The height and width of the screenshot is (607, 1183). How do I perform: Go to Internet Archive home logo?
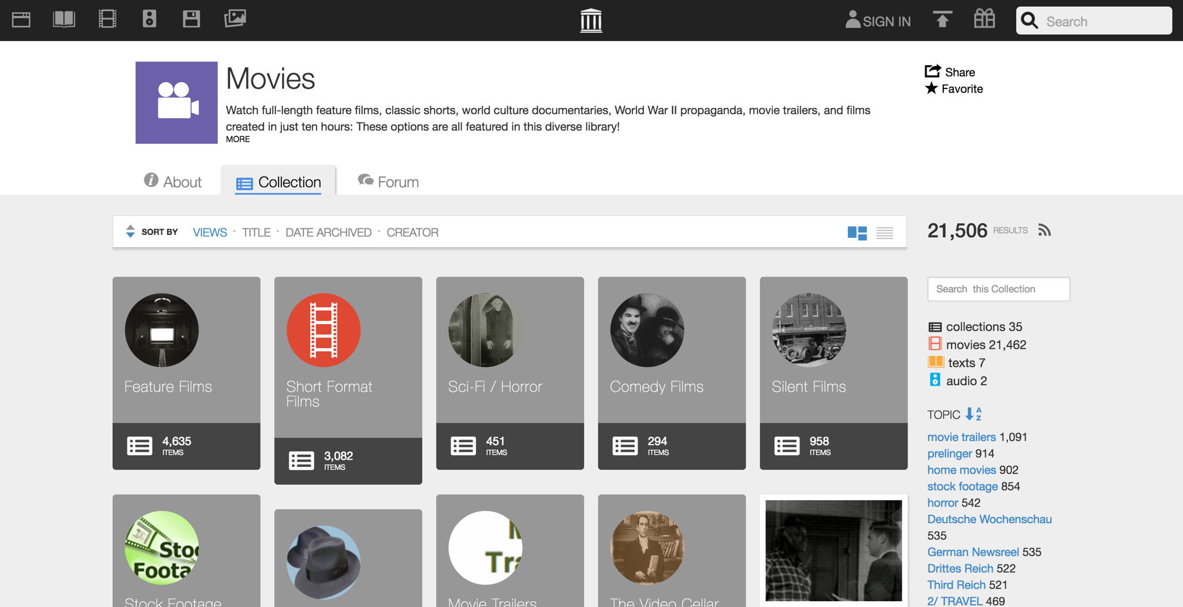[x=591, y=21]
